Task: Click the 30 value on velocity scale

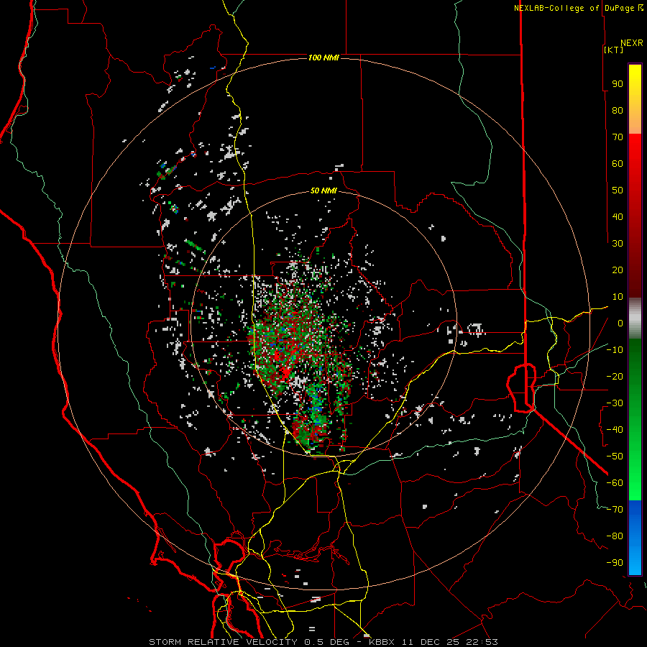Action: pos(618,244)
